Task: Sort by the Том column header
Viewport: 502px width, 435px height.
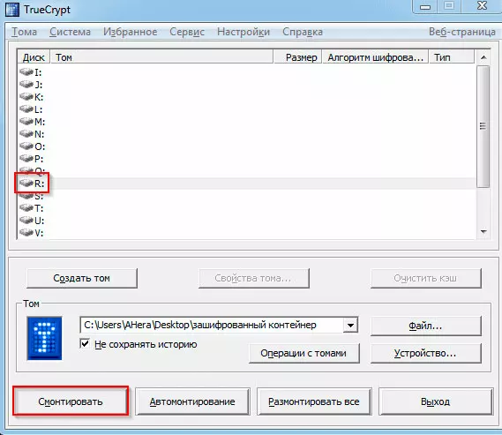Action: (x=161, y=57)
